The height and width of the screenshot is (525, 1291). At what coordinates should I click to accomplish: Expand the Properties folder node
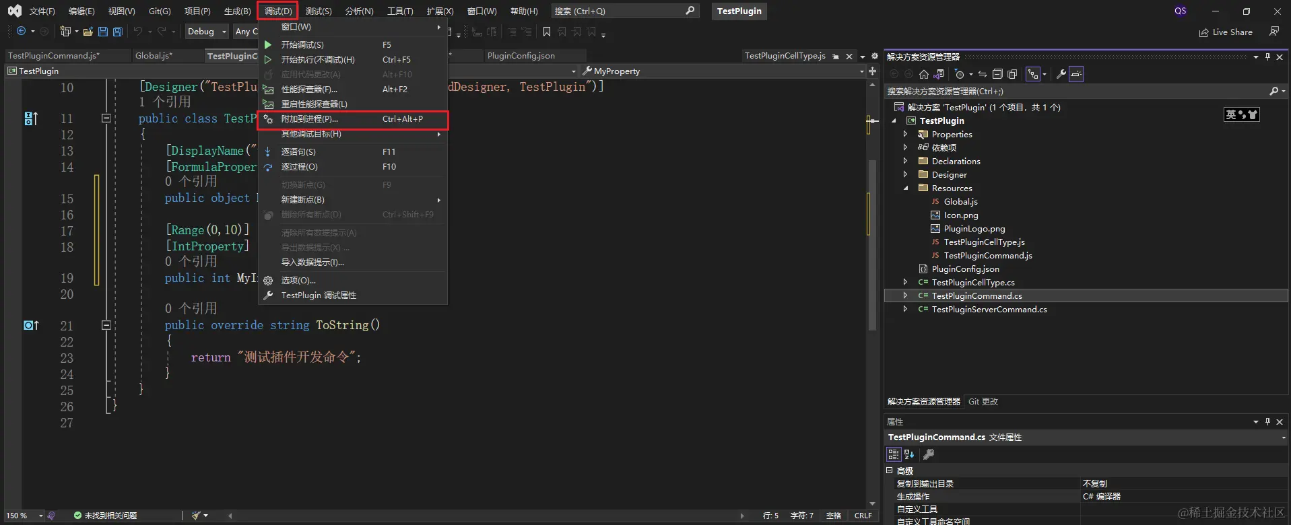[906, 135]
